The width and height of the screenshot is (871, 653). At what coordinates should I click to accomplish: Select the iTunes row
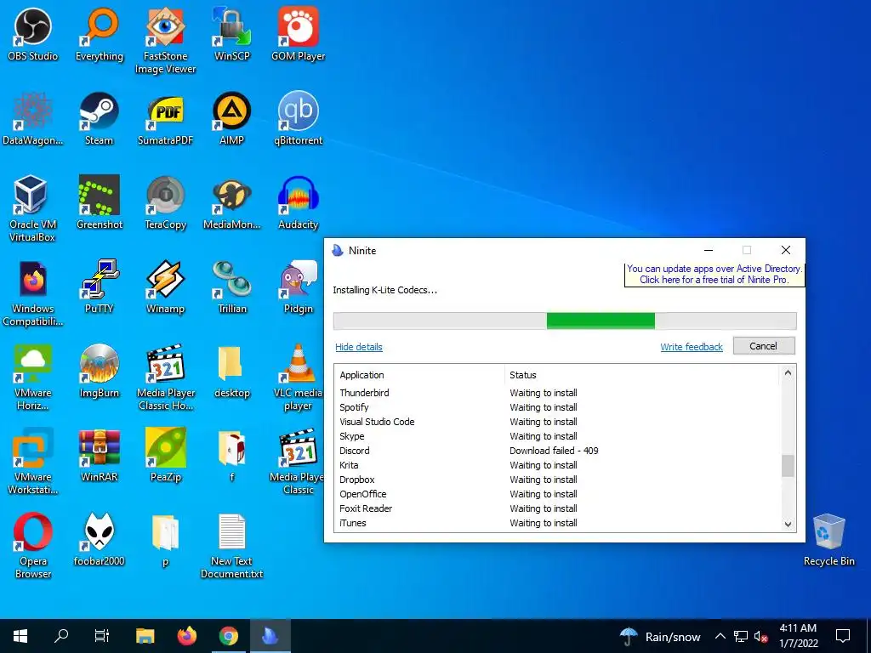pos(557,523)
